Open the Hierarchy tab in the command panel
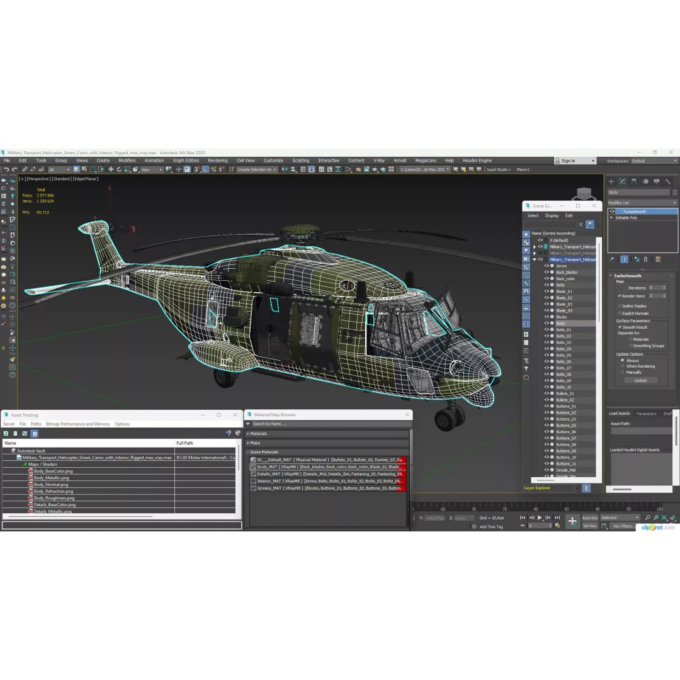This screenshot has height=680, width=680. (633, 181)
